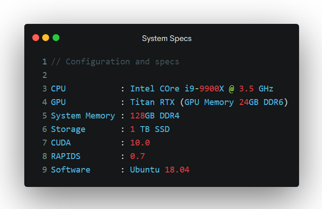The image size is (322, 209).
Task: Click the RAPIDS label on line 8
Action: coord(66,156)
